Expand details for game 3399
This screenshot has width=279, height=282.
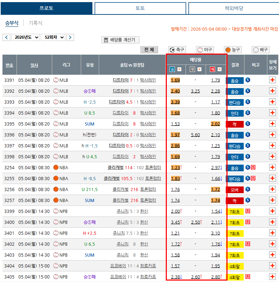click(272, 211)
